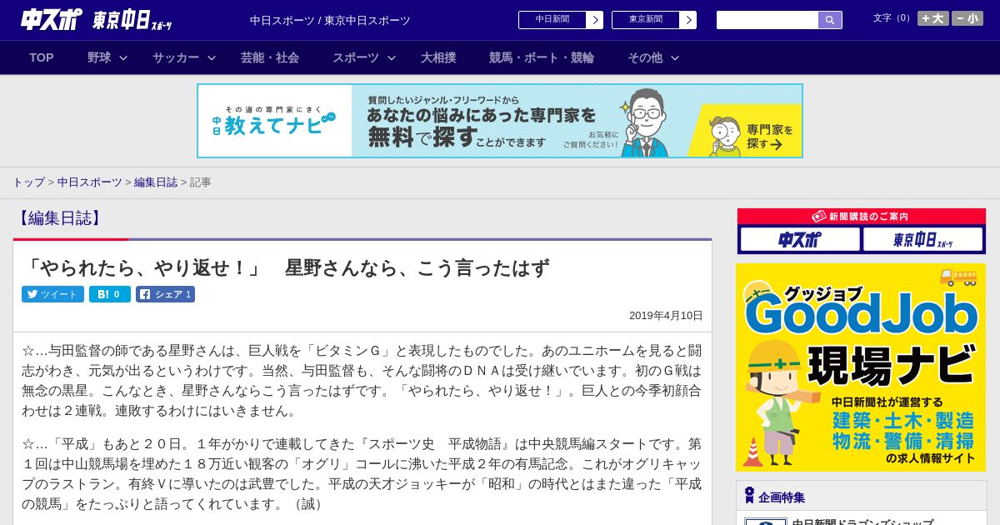Image resolution: width=1000 pixels, height=525 pixels.
Task: Share article with Facebook シェア button
Action: pos(165,294)
